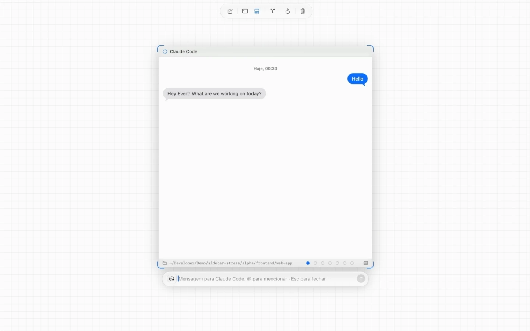Click the Hoje, 00:33 timestamp
This screenshot has height=331, width=530.
pyautogui.click(x=265, y=68)
